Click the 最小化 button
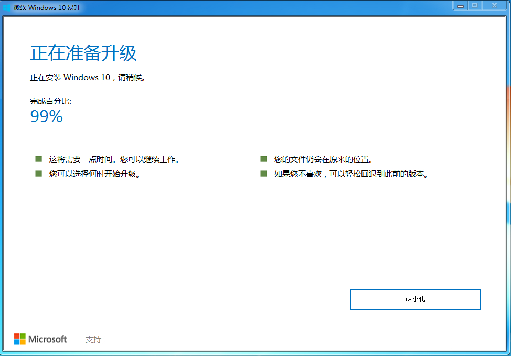This screenshot has height=356, width=511. pos(415,300)
